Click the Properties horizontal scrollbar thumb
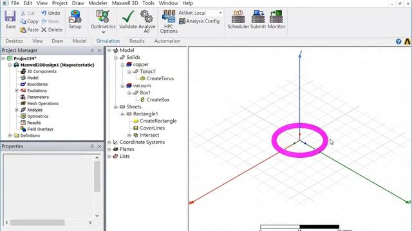 click(x=37, y=223)
